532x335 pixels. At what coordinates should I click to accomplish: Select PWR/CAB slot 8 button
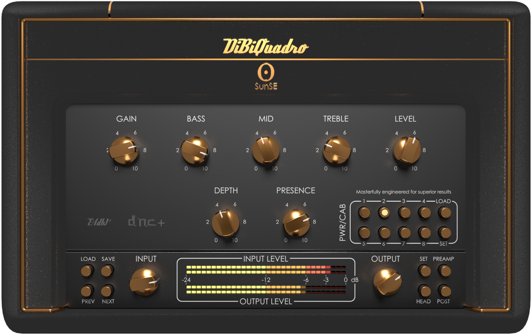click(424, 232)
